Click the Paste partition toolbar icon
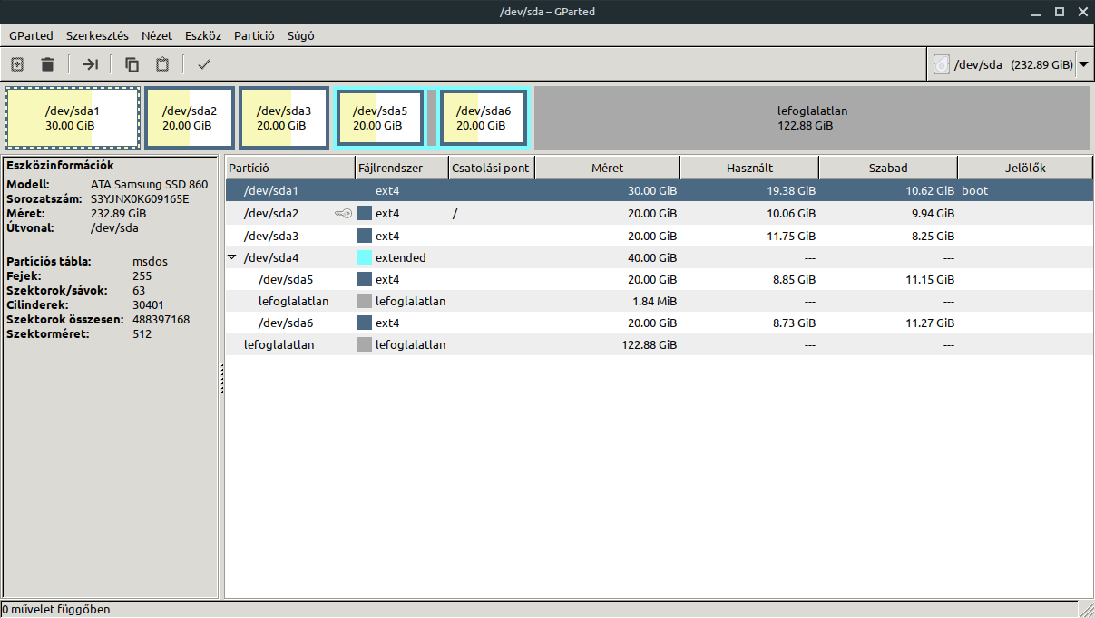The width and height of the screenshot is (1095, 618). point(162,64)
